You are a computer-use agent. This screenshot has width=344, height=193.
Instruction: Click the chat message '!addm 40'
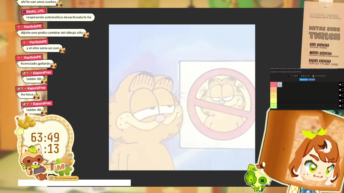(x=34, y=110)
